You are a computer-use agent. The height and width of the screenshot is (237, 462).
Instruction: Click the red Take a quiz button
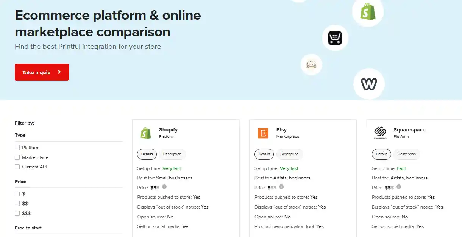point(42,72)
